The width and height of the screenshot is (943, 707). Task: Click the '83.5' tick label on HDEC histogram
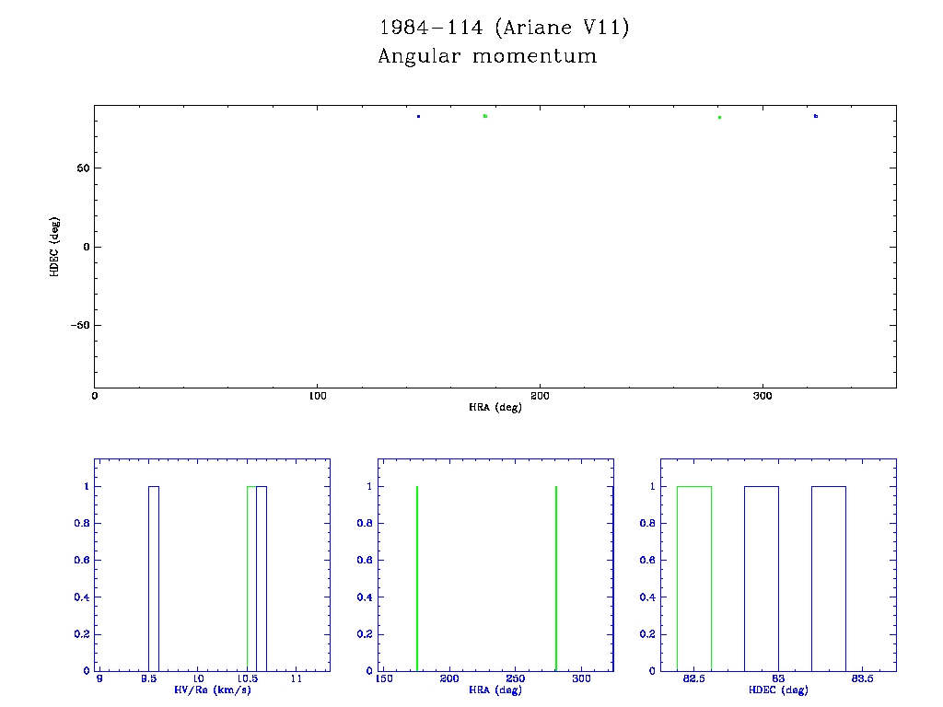pyautogui.click(x=862, y=678)
